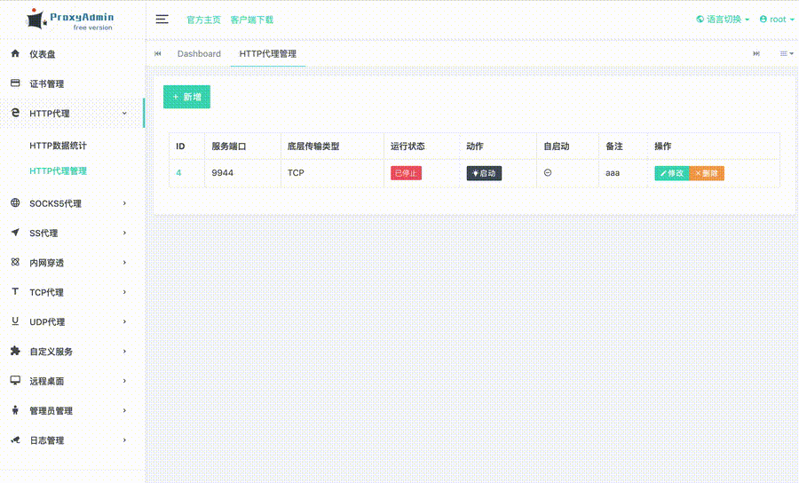Screen dimensions: 799x483
Task: Expand the 内网穿透 menu chevron
Action: [124, 263]
